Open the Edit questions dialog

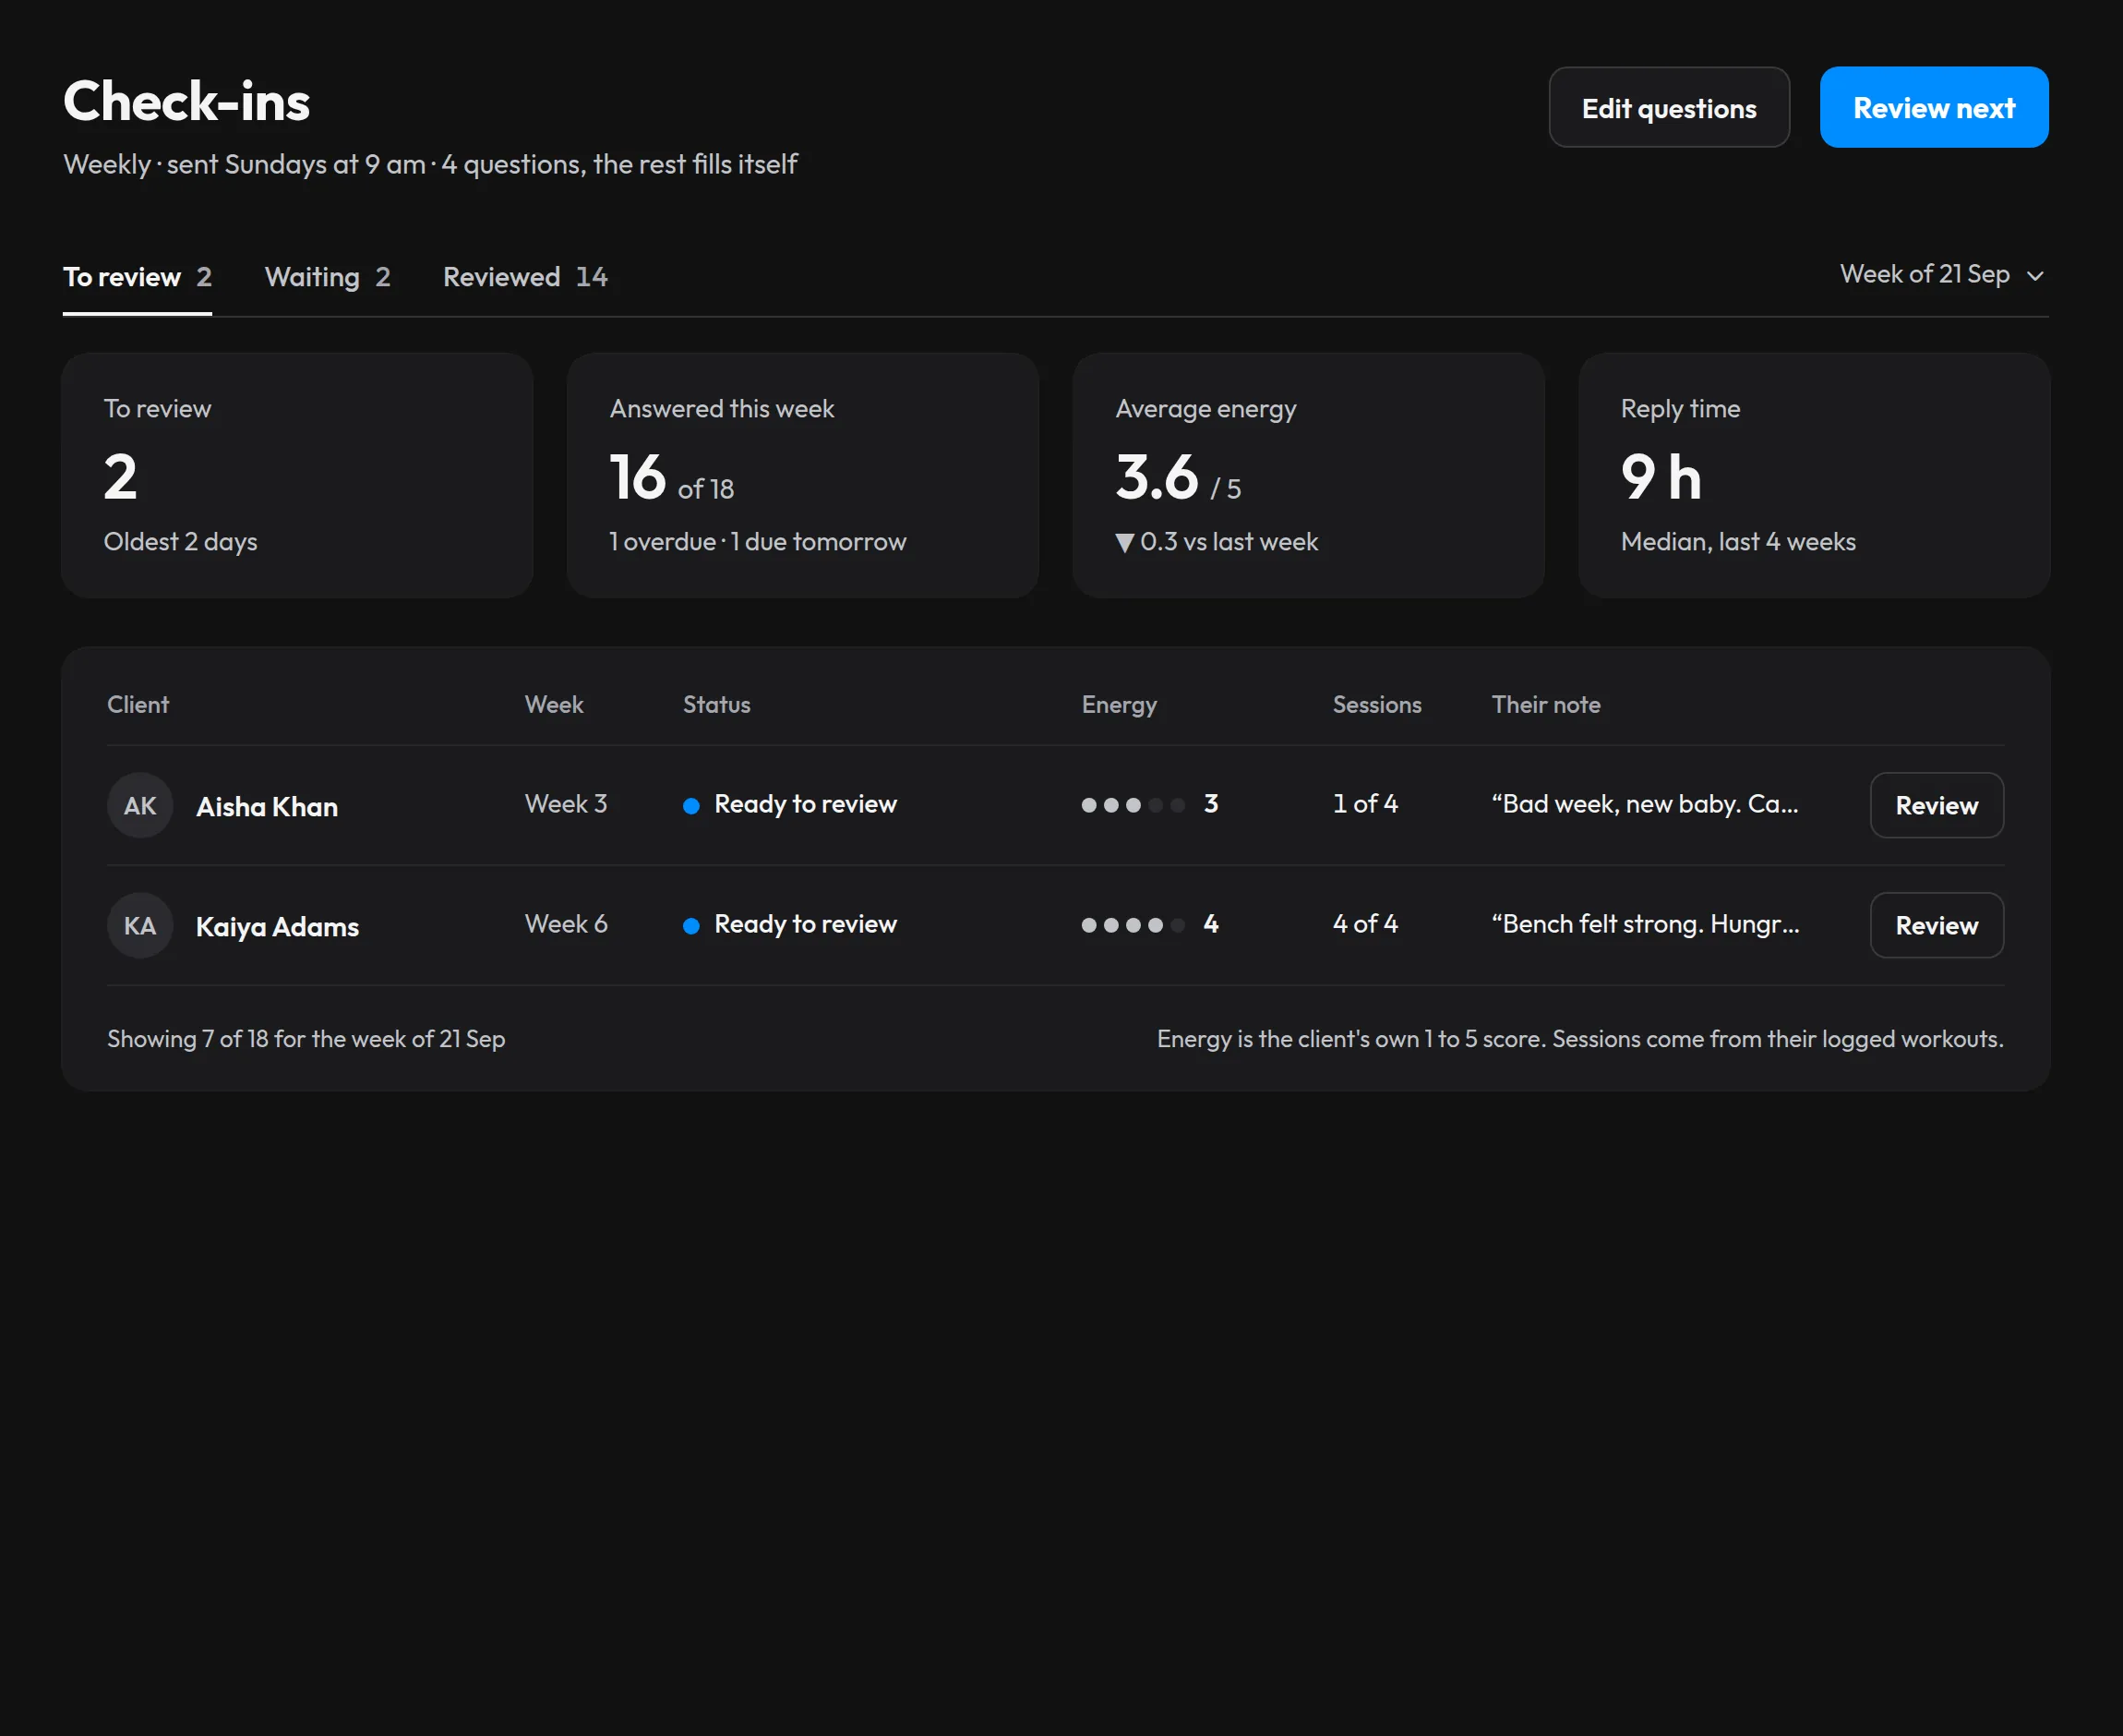1668,107
